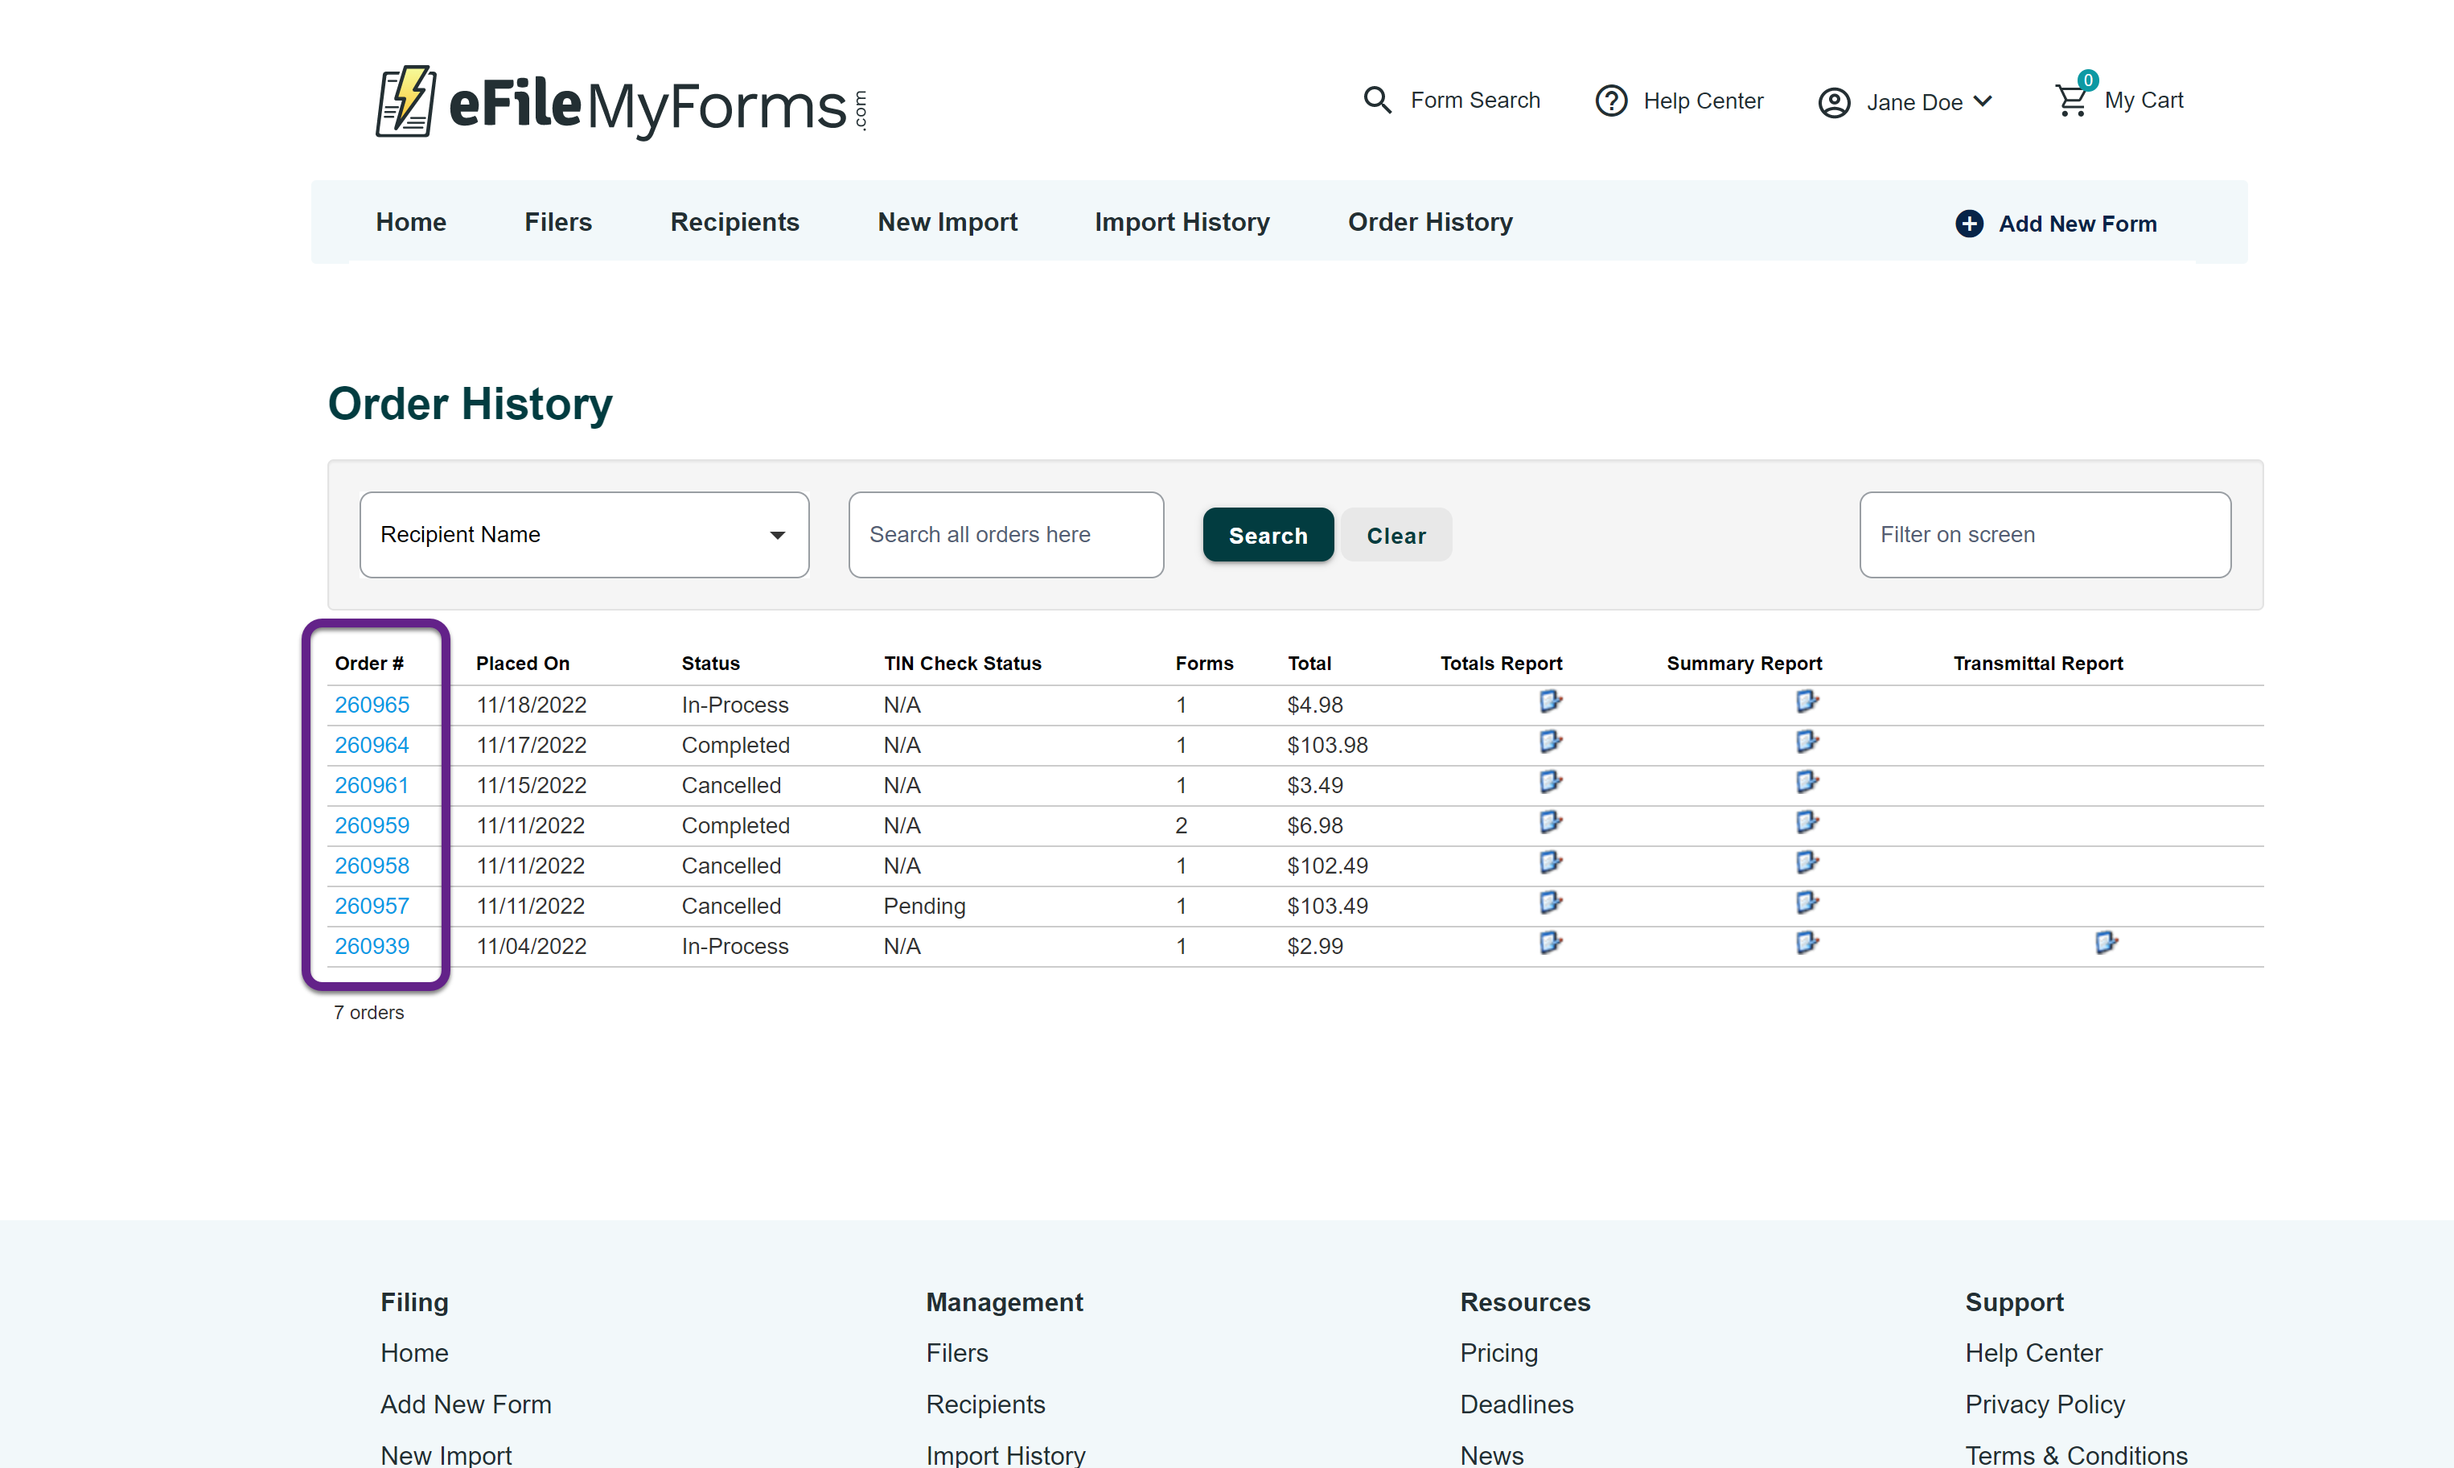Click the Help Center question mark icon
The width and height of the screenshot is (2454, 1468).
[x=1611, y=101]
